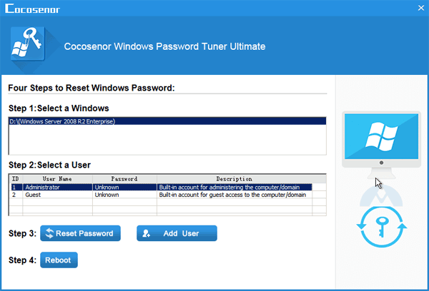Click the Reset Password button
429x291 pixels.
click(x=80, y=233)
